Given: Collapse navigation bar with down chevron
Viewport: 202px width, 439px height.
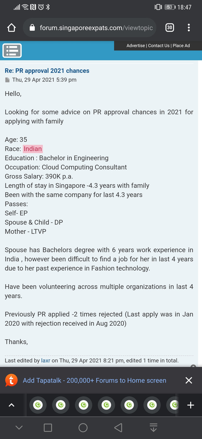Looking at the screenshot, I should tap(19, 428).
